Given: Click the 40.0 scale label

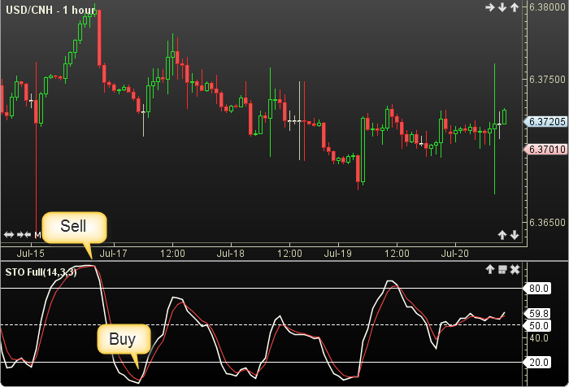Looking at the screenshot, I should click(x=539, y=338).
